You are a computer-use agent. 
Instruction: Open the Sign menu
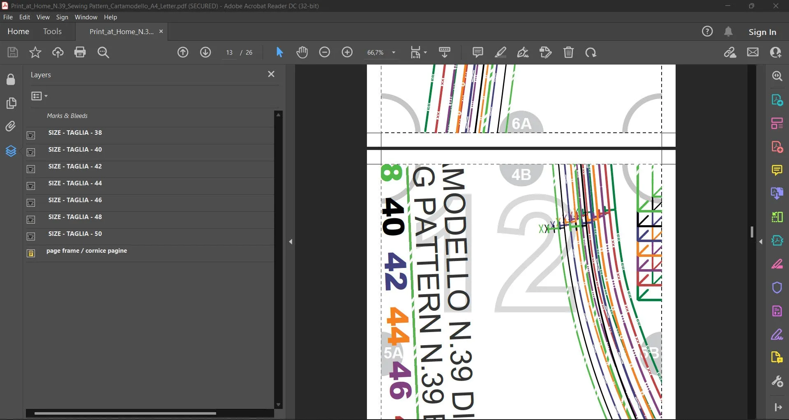pos(62,17)
